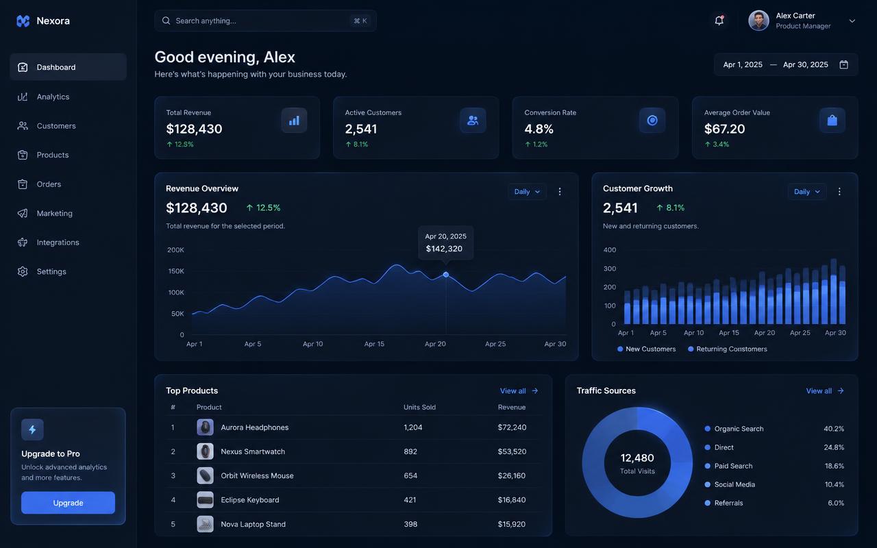Click 12,480 Total Visits donut center
The image size is (877, 548).
coord(637,463)
